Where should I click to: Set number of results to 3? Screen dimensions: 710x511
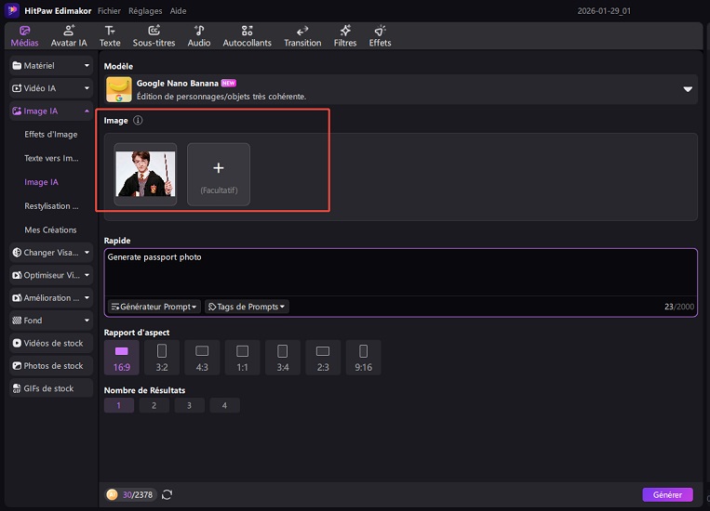(189, 405)
